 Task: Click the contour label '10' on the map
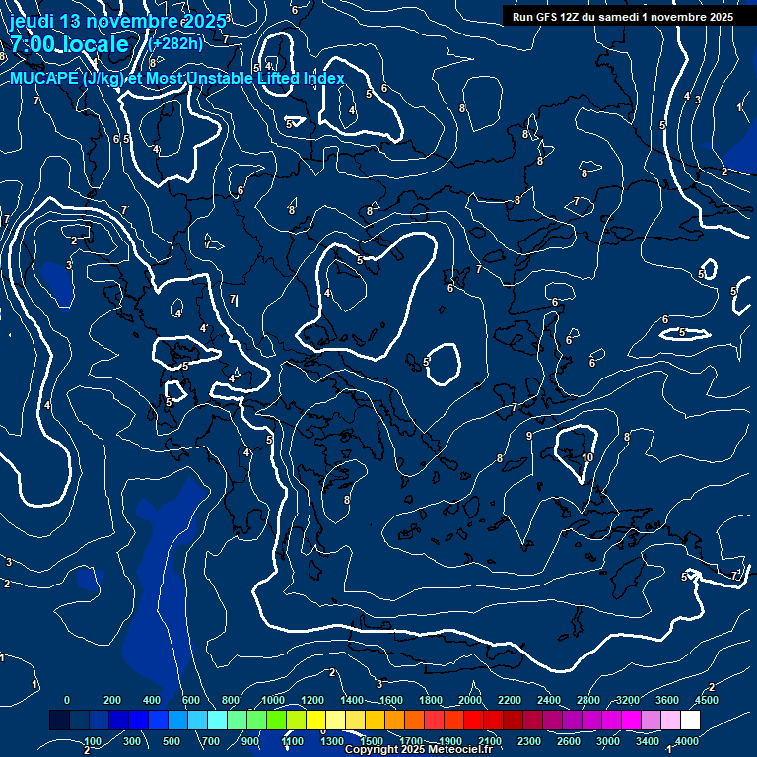587,457
